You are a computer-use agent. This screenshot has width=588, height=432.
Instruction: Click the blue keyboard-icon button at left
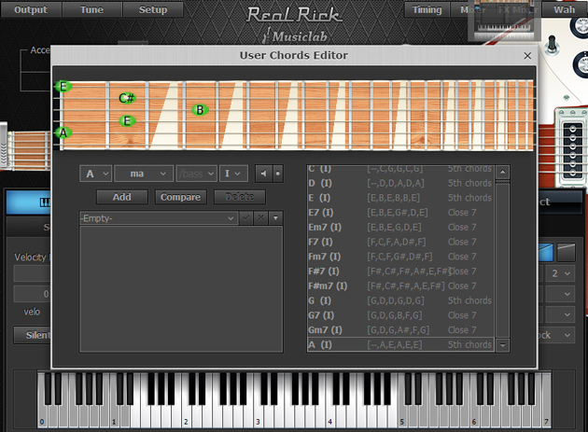coord(29,202)
